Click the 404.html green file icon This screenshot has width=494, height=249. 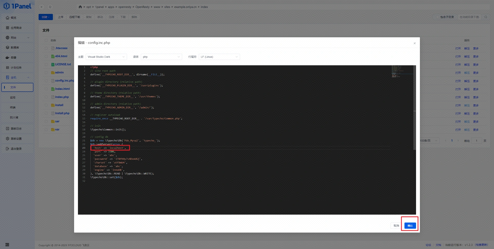[x=53, y=56]
